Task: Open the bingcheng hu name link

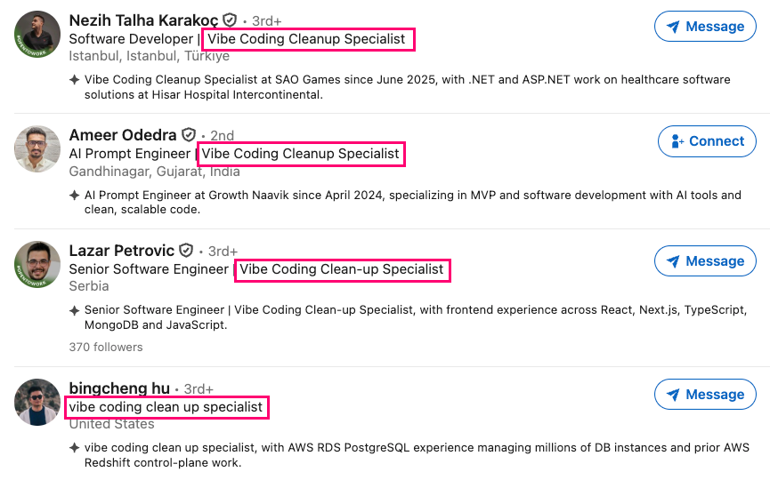Action: (x=119, y=388)
